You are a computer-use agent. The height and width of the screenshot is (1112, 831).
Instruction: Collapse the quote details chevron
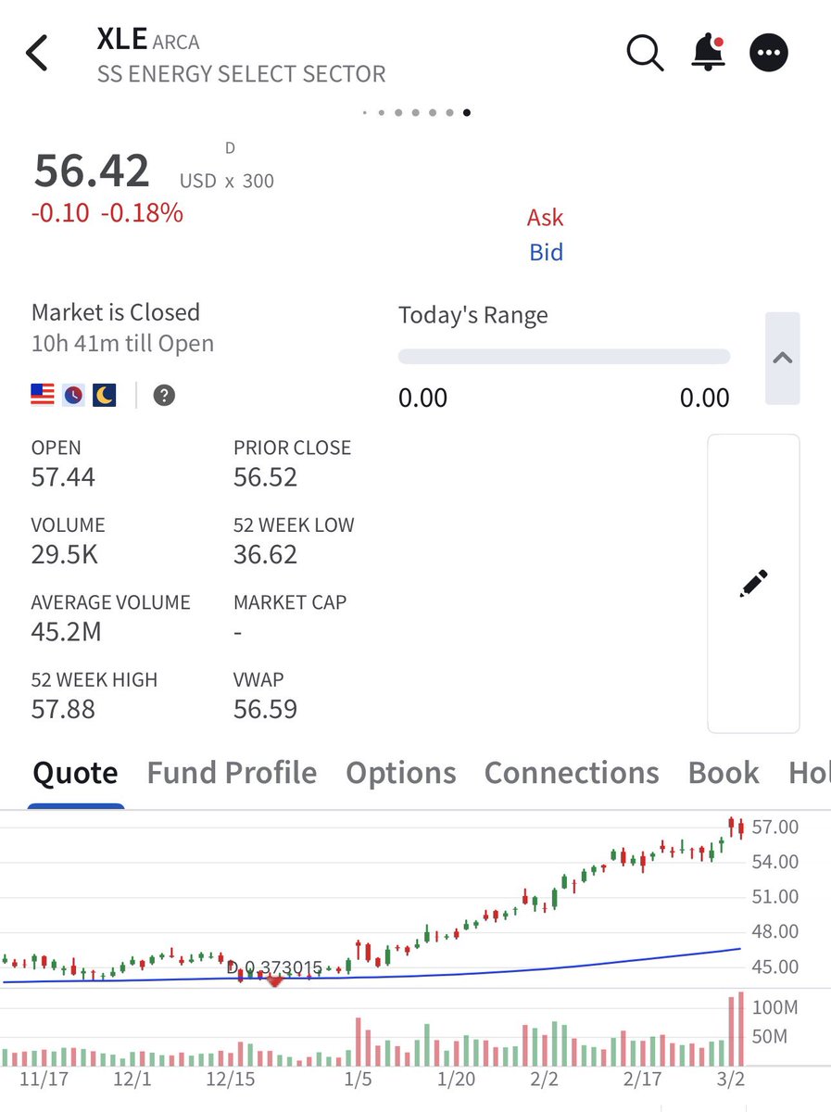point(783,358)
